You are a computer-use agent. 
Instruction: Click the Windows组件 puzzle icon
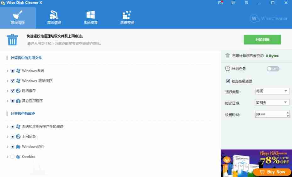[18, 147]
